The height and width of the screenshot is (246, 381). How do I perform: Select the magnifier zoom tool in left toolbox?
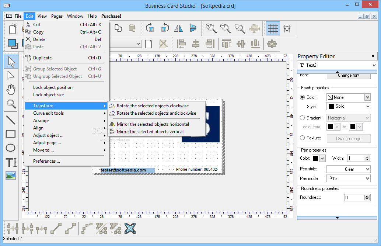pyautogui.click(x=11, y=104)
